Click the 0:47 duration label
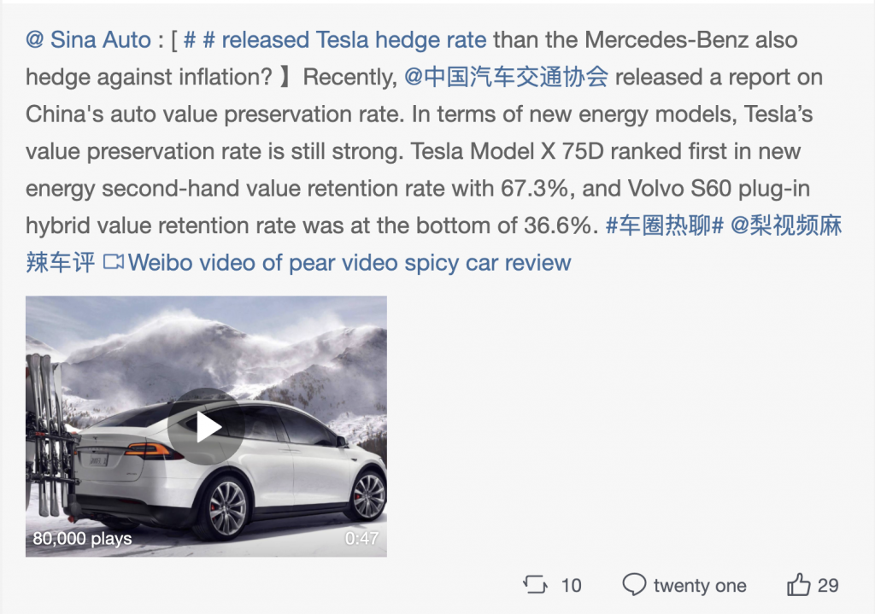The width and height of the screenshot is (875, 614). coord(361,539)
